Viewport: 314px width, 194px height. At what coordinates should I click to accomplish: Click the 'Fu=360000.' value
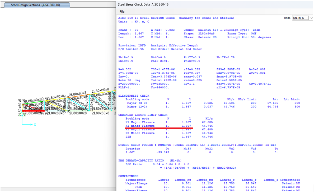tap(160, 87)
